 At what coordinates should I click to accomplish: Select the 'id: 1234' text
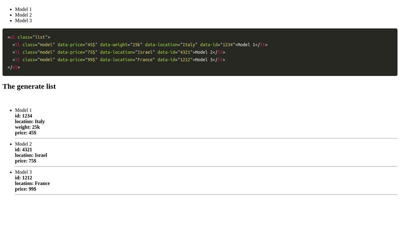coord(23,116)
